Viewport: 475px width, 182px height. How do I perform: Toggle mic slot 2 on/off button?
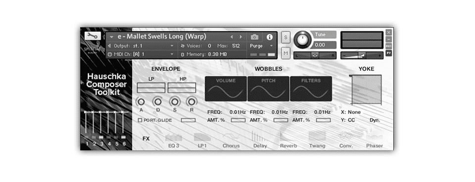tap(94, 137)
